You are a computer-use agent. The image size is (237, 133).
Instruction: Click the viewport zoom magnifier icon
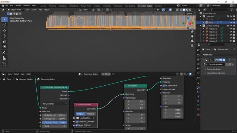(192, 32)
